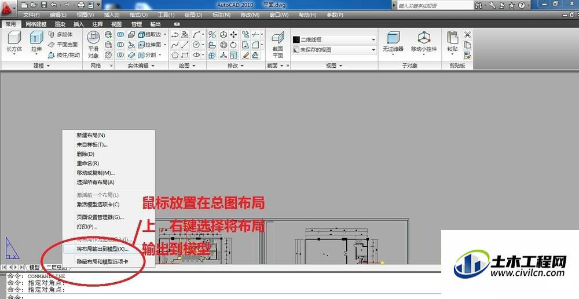Click the binoculars search icon
The width and height of the screenshot is (579, 299).
click(x=479, y=5)
